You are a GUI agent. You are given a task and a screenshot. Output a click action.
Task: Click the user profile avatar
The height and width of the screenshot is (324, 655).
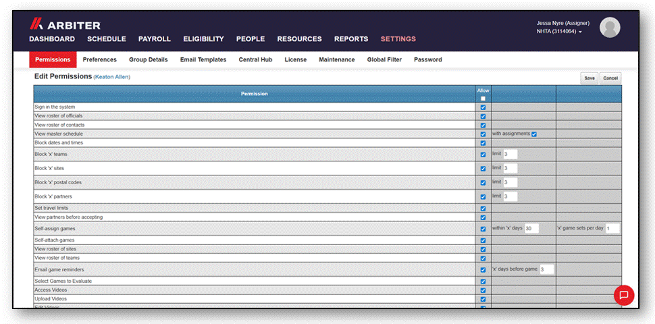tap(610, 28)
